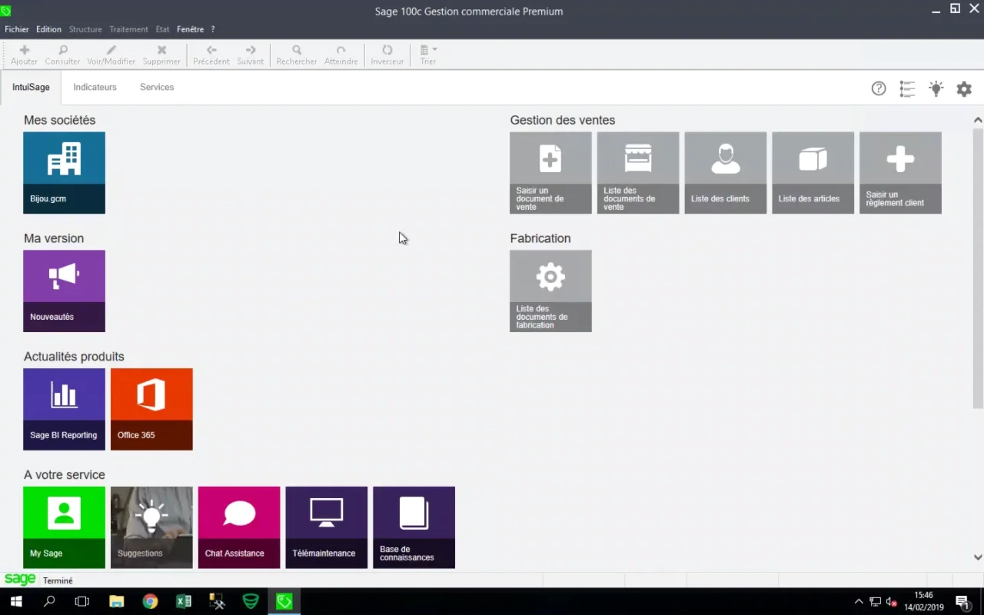Screen dimensions: 984x615
Task: Open the Liste des articles tile
Action: tap(813, 173)
